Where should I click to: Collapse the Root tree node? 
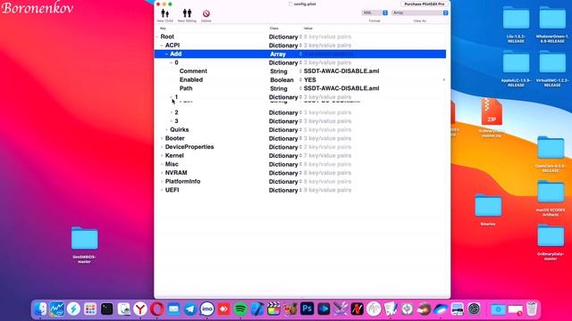click(157, 37)
